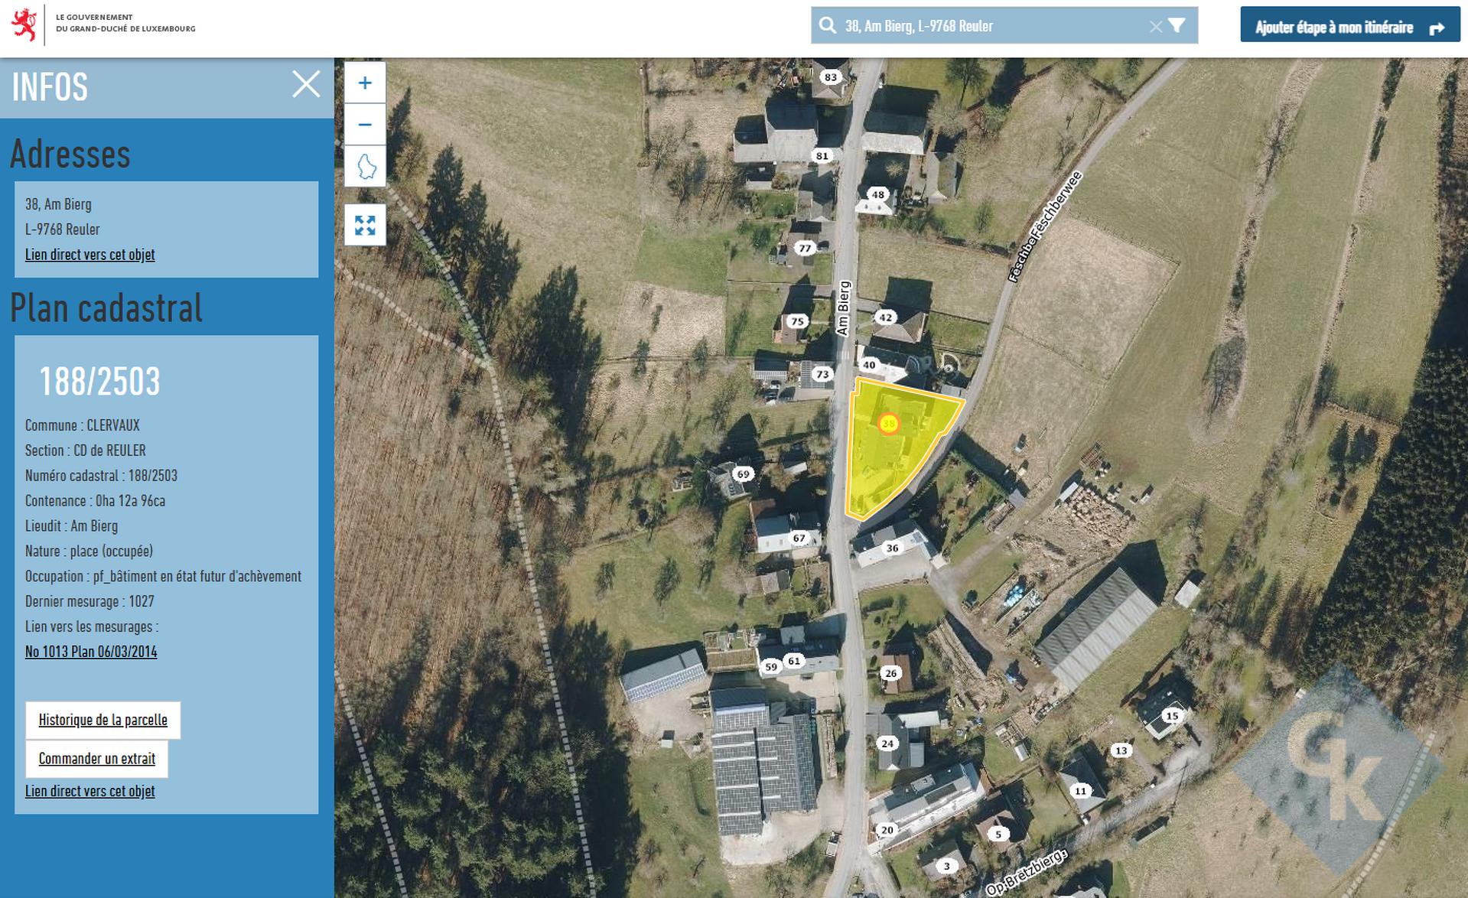Open No 1013 Plan 06/03/2014 link
The width and height of the screenshot is (1468, 898).
click(x=91, y=652)
